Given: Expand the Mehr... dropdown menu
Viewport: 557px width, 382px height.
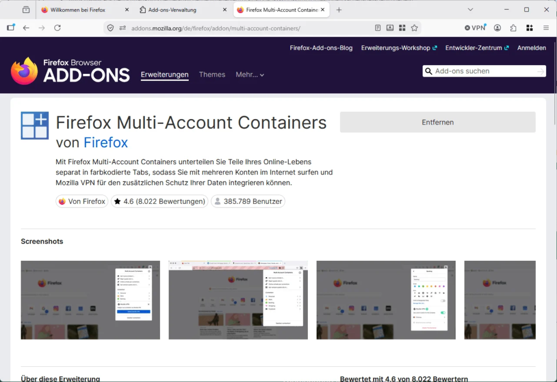Looking at the screenshot, I should click(x=250, y=74).
